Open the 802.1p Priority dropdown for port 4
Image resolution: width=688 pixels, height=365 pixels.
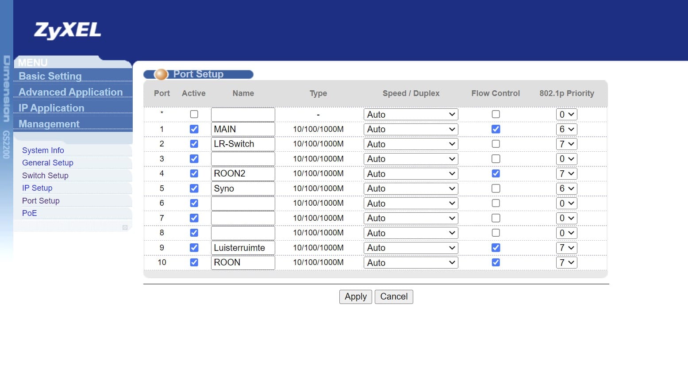(x=566, y=173)
